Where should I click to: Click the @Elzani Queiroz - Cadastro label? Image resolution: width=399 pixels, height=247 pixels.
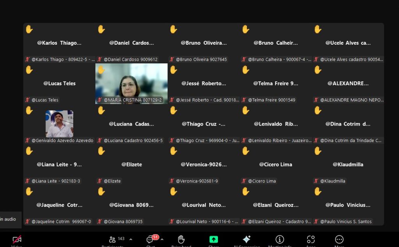tap(279, 222)
